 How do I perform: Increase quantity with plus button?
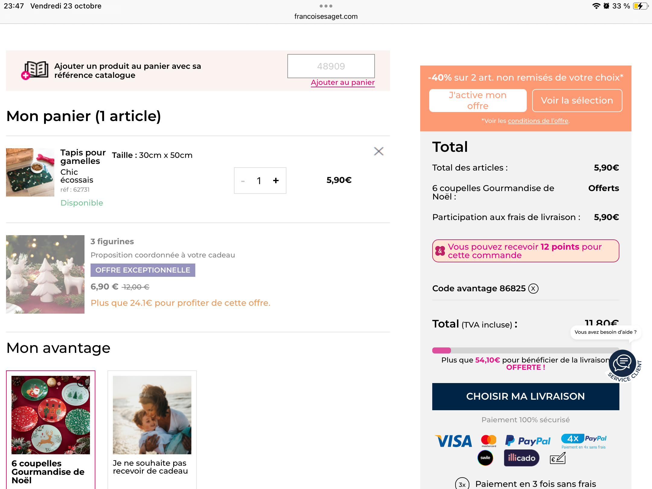[x=276, y=181]
